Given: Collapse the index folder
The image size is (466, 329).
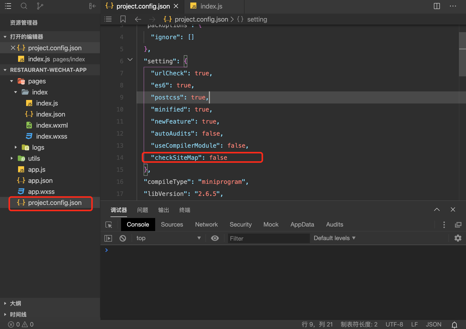Looking at the screenshot, I should point(16,92).
